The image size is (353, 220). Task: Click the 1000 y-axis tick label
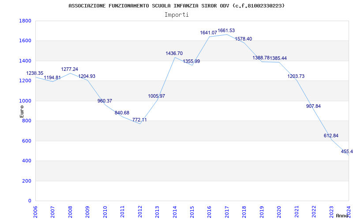pos(25,101)
